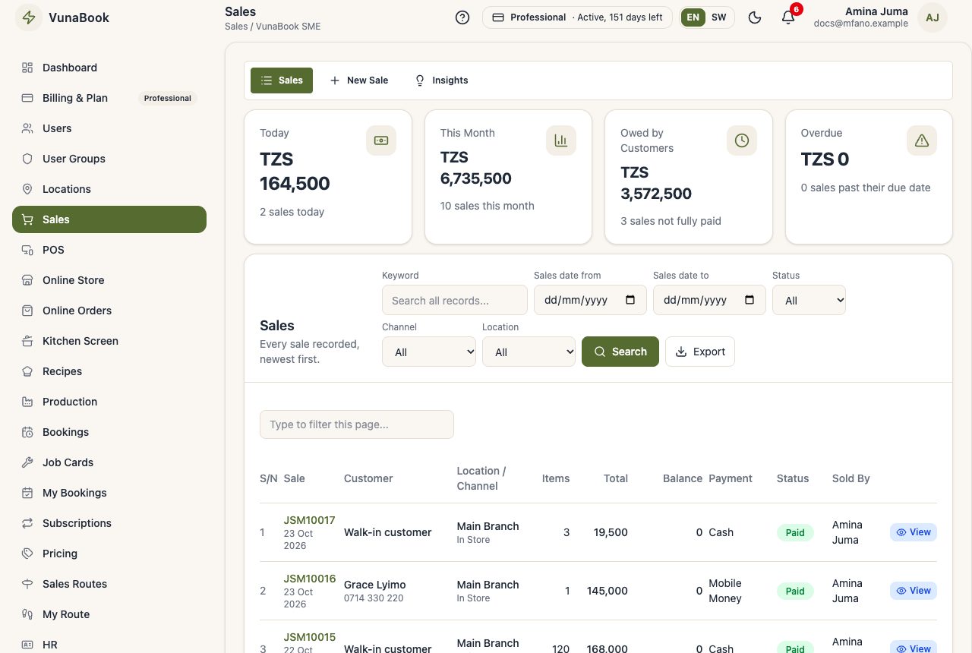Click the Overdue warning triangle icon
972x653 pixels.
click(x=922, y=140)
